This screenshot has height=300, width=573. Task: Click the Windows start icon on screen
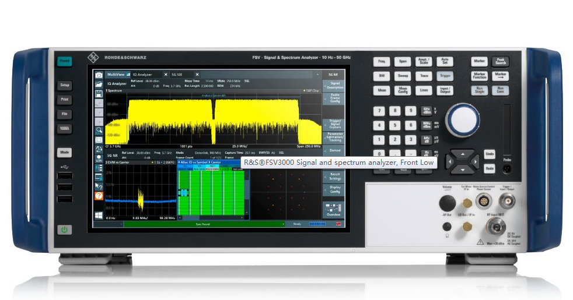(x=99, y=216)
